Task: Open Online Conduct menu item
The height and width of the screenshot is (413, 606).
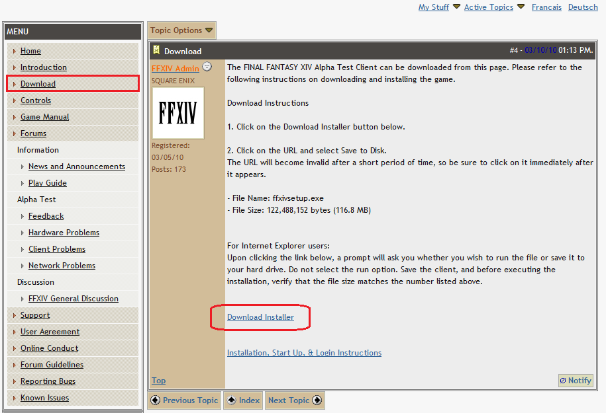Action: click(x=49, y=349)
